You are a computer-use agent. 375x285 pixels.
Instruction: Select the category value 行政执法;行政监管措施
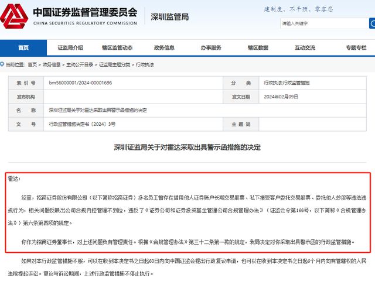pyautogui.click(x=287, y=83)
